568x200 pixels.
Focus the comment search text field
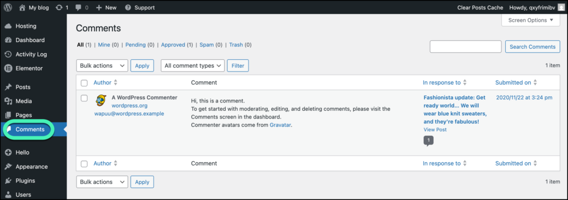pos(465,47)
